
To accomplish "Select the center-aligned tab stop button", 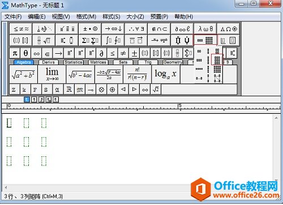I will click(x=34, y=100).
